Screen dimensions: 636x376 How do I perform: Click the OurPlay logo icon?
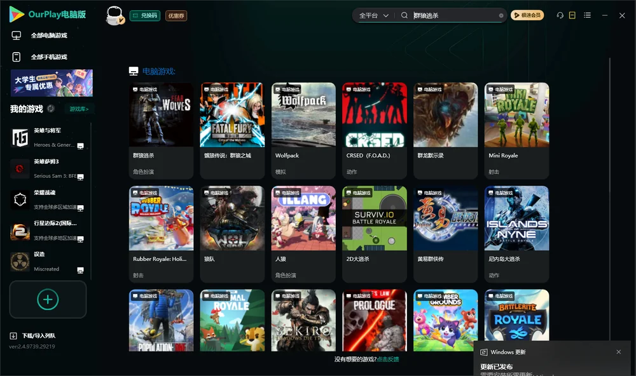pyautogui.click(x=17, y=15)
